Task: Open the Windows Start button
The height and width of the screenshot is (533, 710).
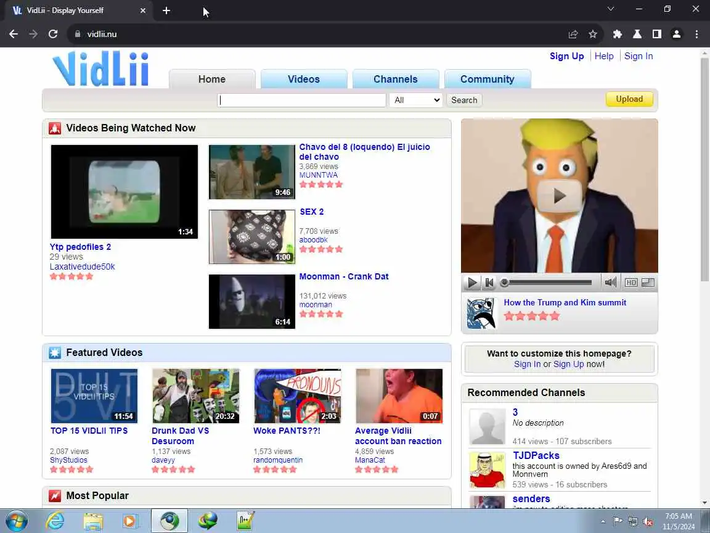Action: (x=17, y=521)
